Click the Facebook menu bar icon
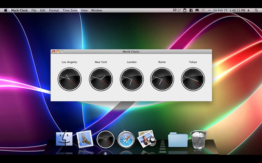Screen dimensions: 262x163 [x=191, y=10]
